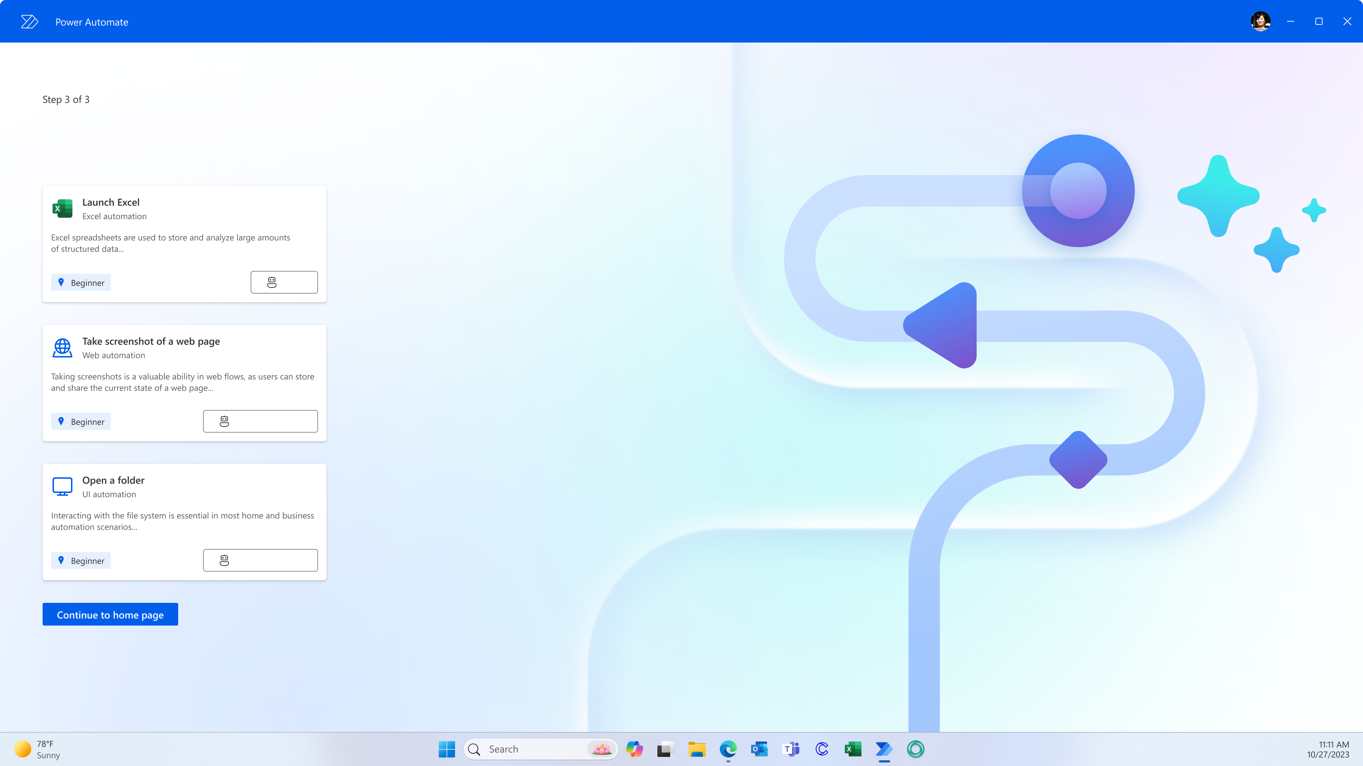This screenshot has width=1363, height=766.
Task: Click Beginner tag on Open a folder card
Action: click(81, 561)
